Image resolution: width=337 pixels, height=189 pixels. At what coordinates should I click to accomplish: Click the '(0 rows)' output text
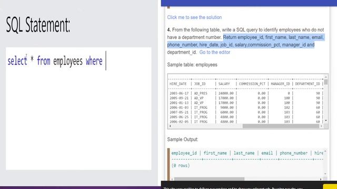[181, 165]
